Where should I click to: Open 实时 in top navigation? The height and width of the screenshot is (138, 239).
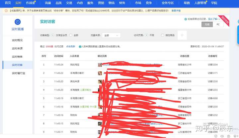pos(18,3)
